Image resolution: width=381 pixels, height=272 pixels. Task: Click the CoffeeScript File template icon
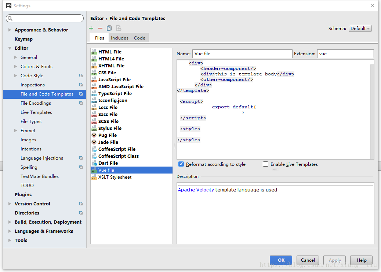coord(94,149)
